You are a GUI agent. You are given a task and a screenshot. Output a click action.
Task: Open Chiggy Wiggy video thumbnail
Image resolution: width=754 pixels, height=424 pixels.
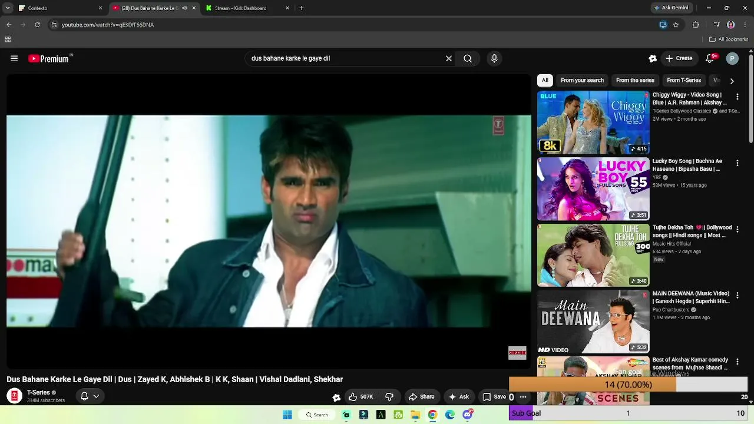[x=593, y=122]
